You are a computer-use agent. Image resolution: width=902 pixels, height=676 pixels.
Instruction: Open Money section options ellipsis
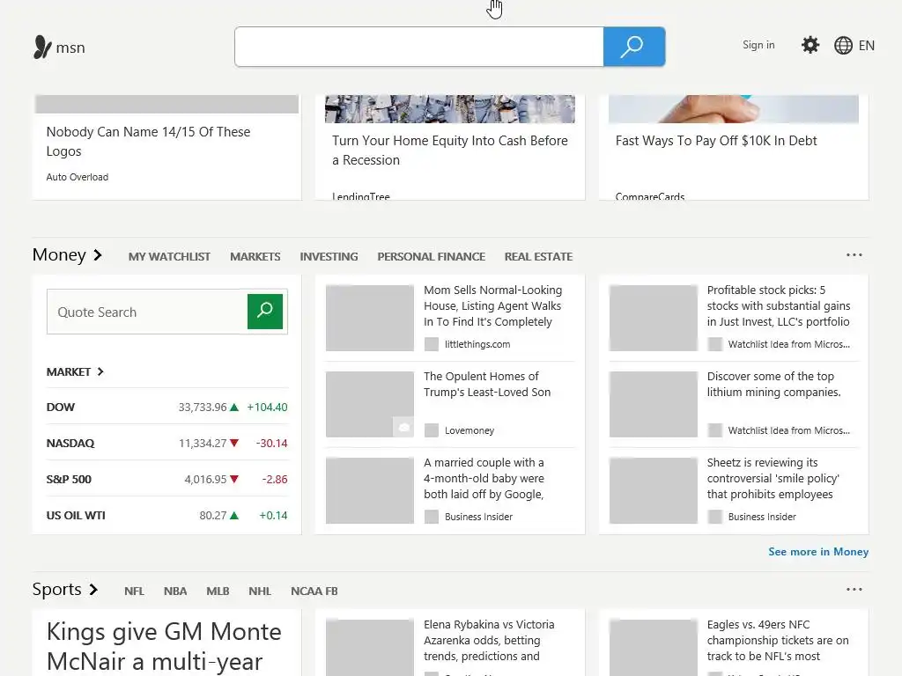[854, 254]
